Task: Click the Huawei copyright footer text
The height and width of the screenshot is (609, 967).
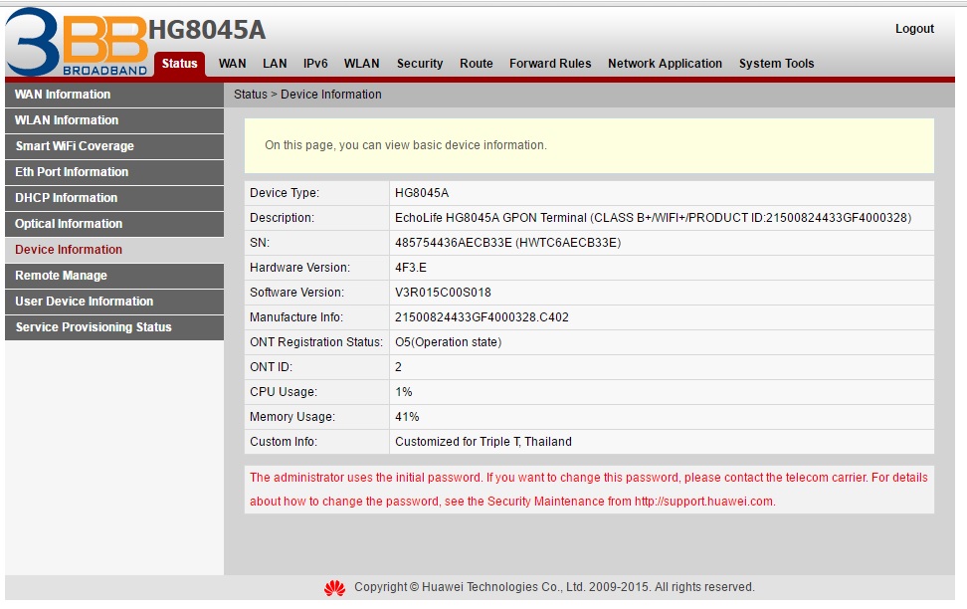Action: pyautogui.click(x=554, y=587)
